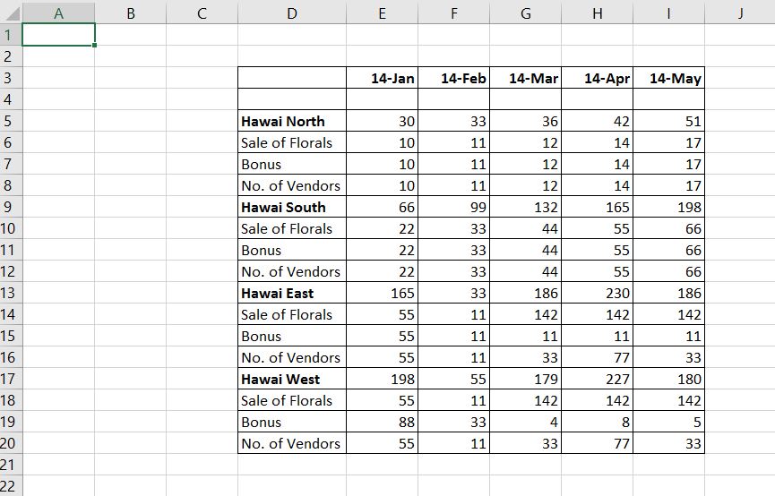Select column D header
Screen dimensions: 775x496
(292, 13)
